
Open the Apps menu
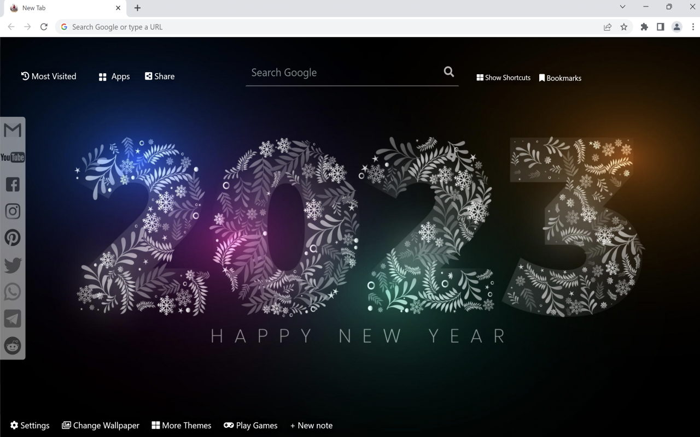[x=114, y=76]
